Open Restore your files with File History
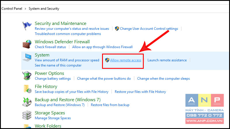The width and height of the screenshot is (230, 129). pyautogui.click(x=140, y=92)
